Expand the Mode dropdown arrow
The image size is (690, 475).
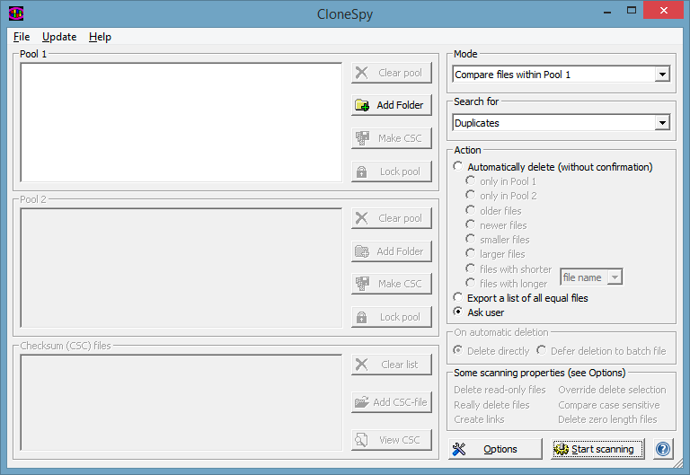click(x=662, y=75)
